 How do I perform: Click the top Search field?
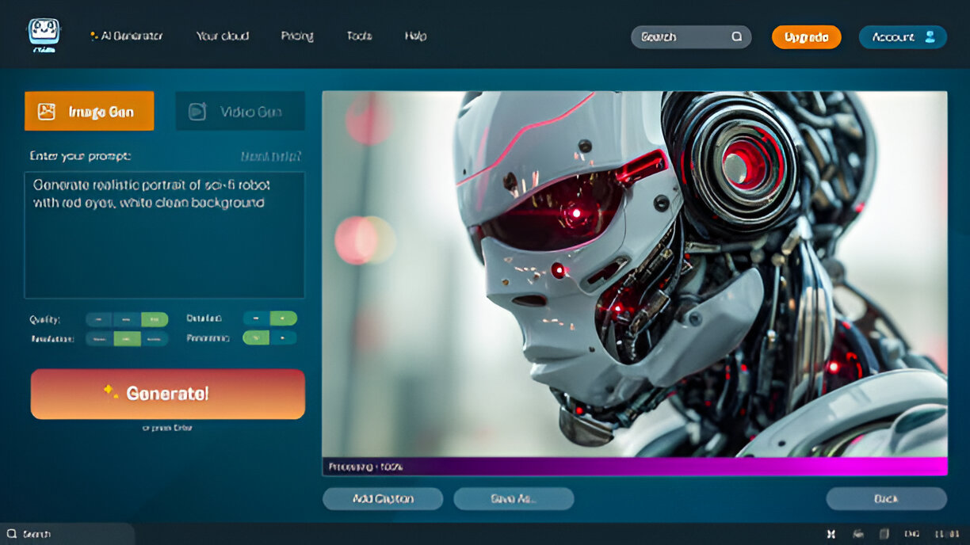691,36
